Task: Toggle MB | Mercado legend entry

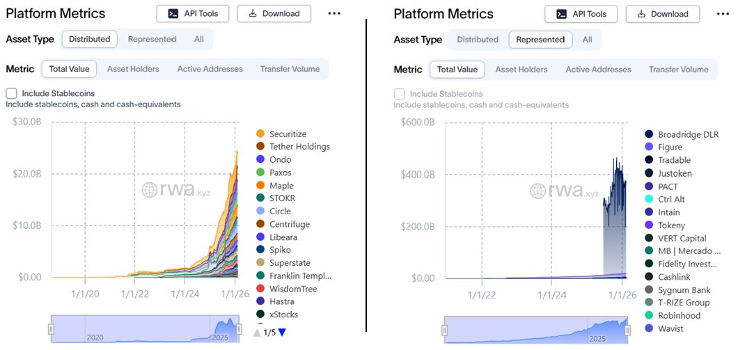Action: [x=682, y=250]
